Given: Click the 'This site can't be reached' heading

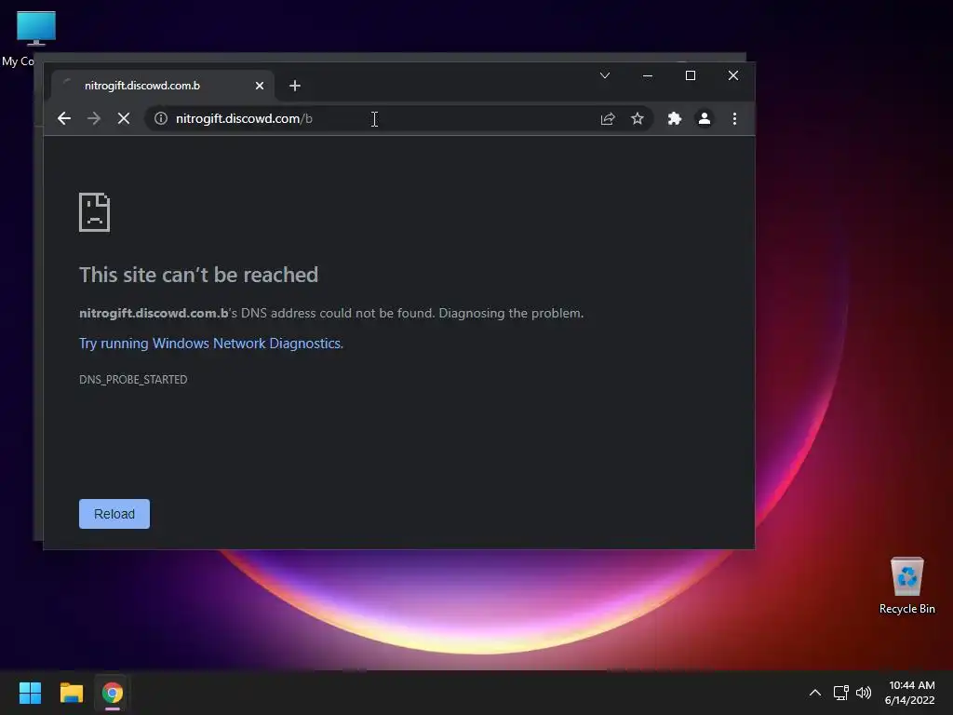Looking at the screenshot, I should [x=199, y=275].
